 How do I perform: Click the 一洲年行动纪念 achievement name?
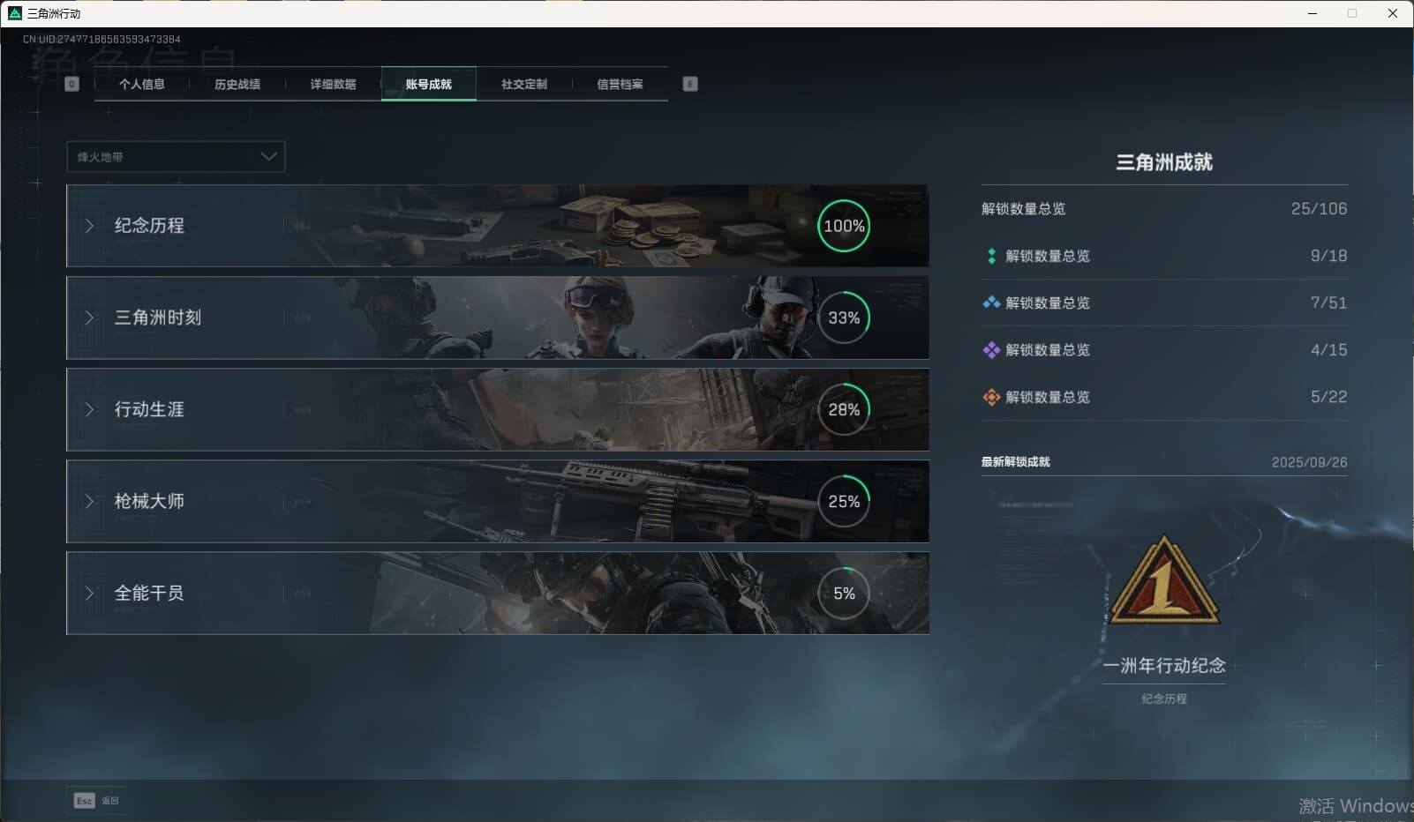[1164, 666]
